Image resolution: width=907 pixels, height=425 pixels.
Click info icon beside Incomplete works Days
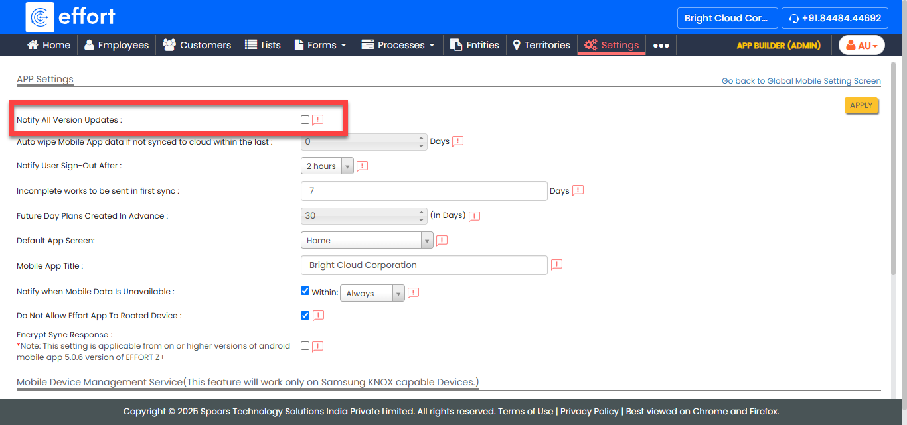[x=578, y=190]
